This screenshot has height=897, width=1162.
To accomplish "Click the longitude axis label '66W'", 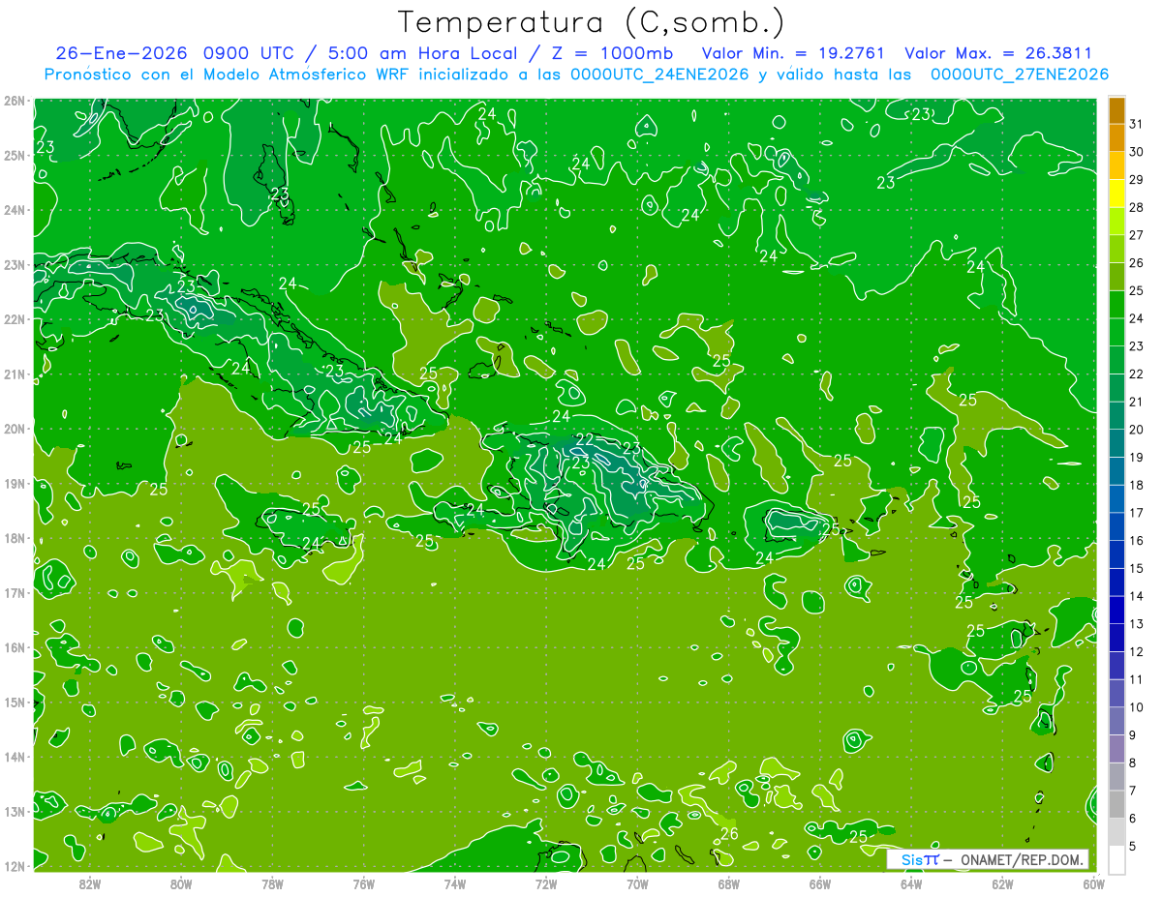I will (819, 883).
